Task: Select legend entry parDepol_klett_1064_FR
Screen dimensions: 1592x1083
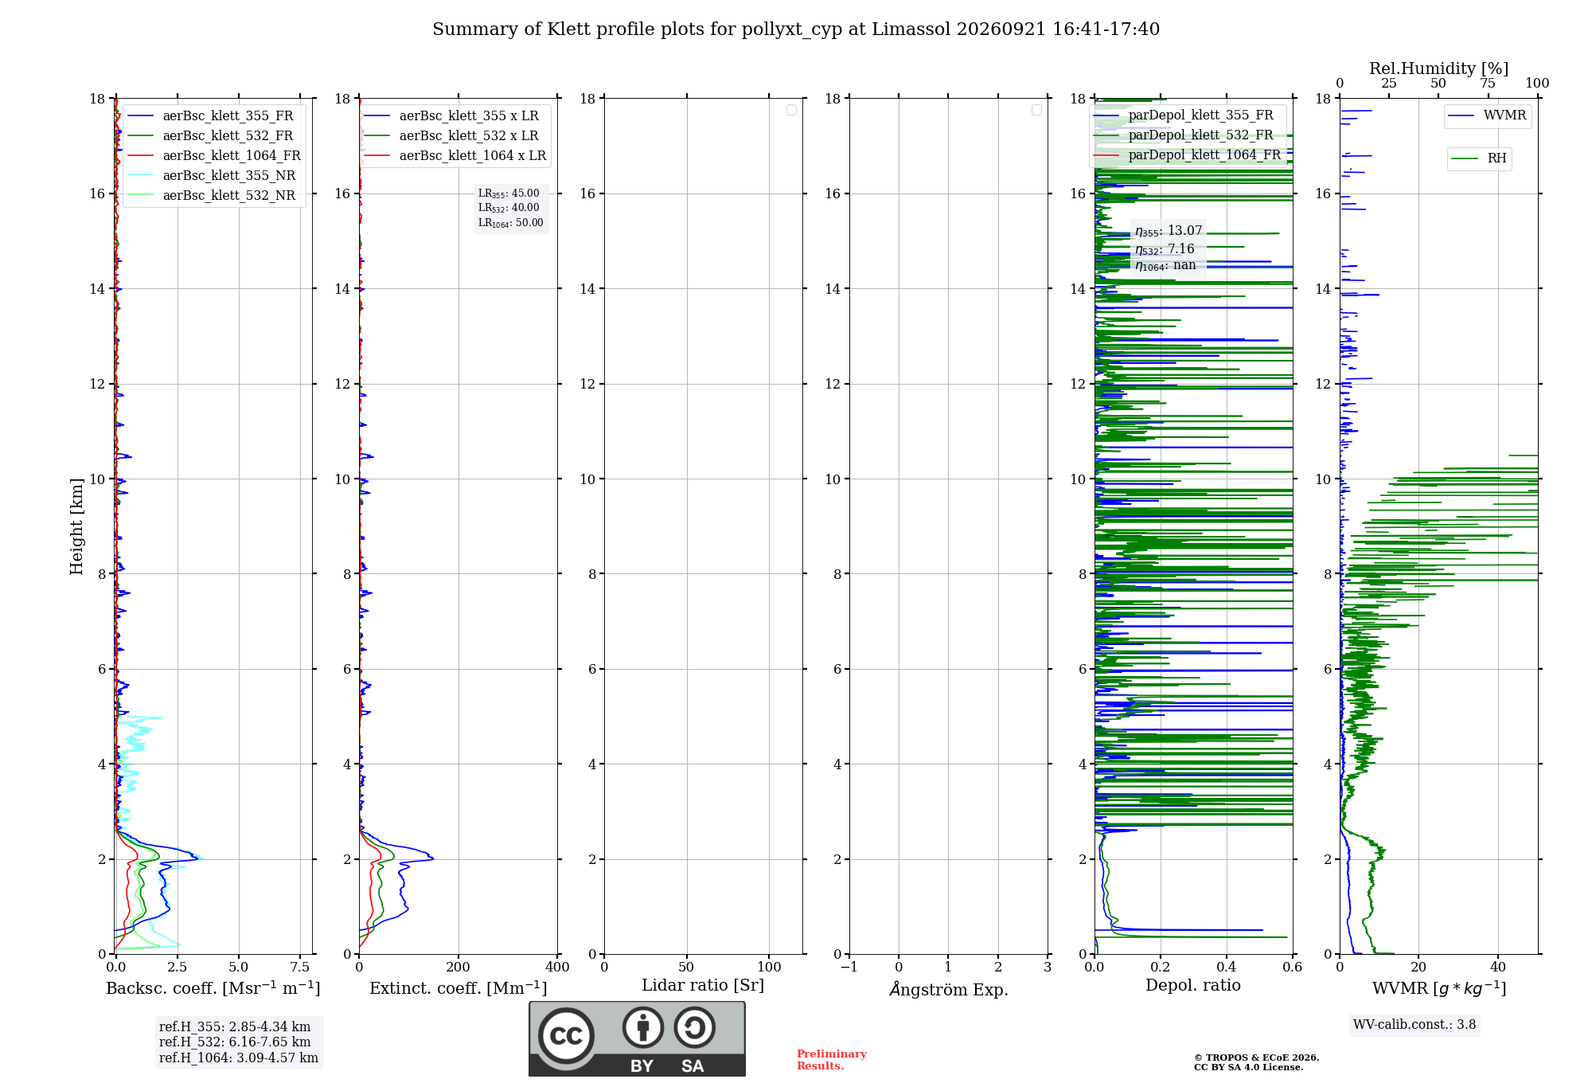Action: coord(1188,154)
